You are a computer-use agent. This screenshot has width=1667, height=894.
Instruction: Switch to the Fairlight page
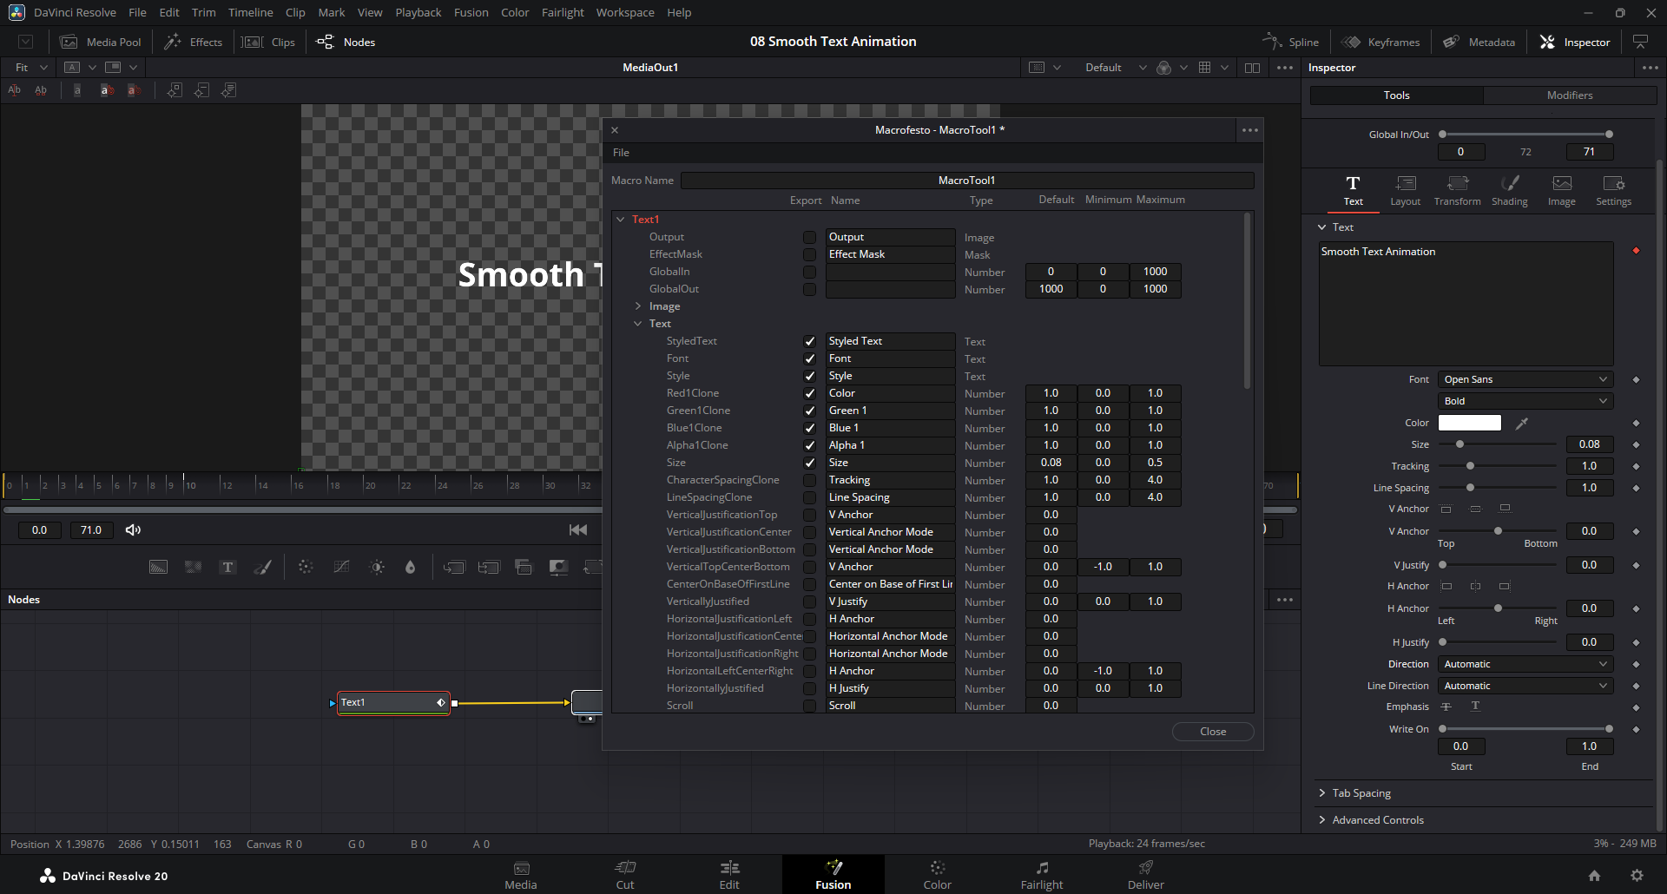pos(1041,874)
